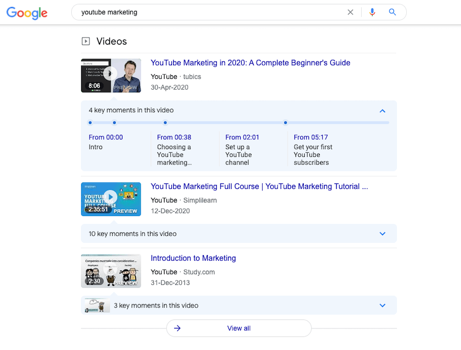The image size is (461, 350).
Task: Click the arrow icon in View all
Action: pos(177,328)
